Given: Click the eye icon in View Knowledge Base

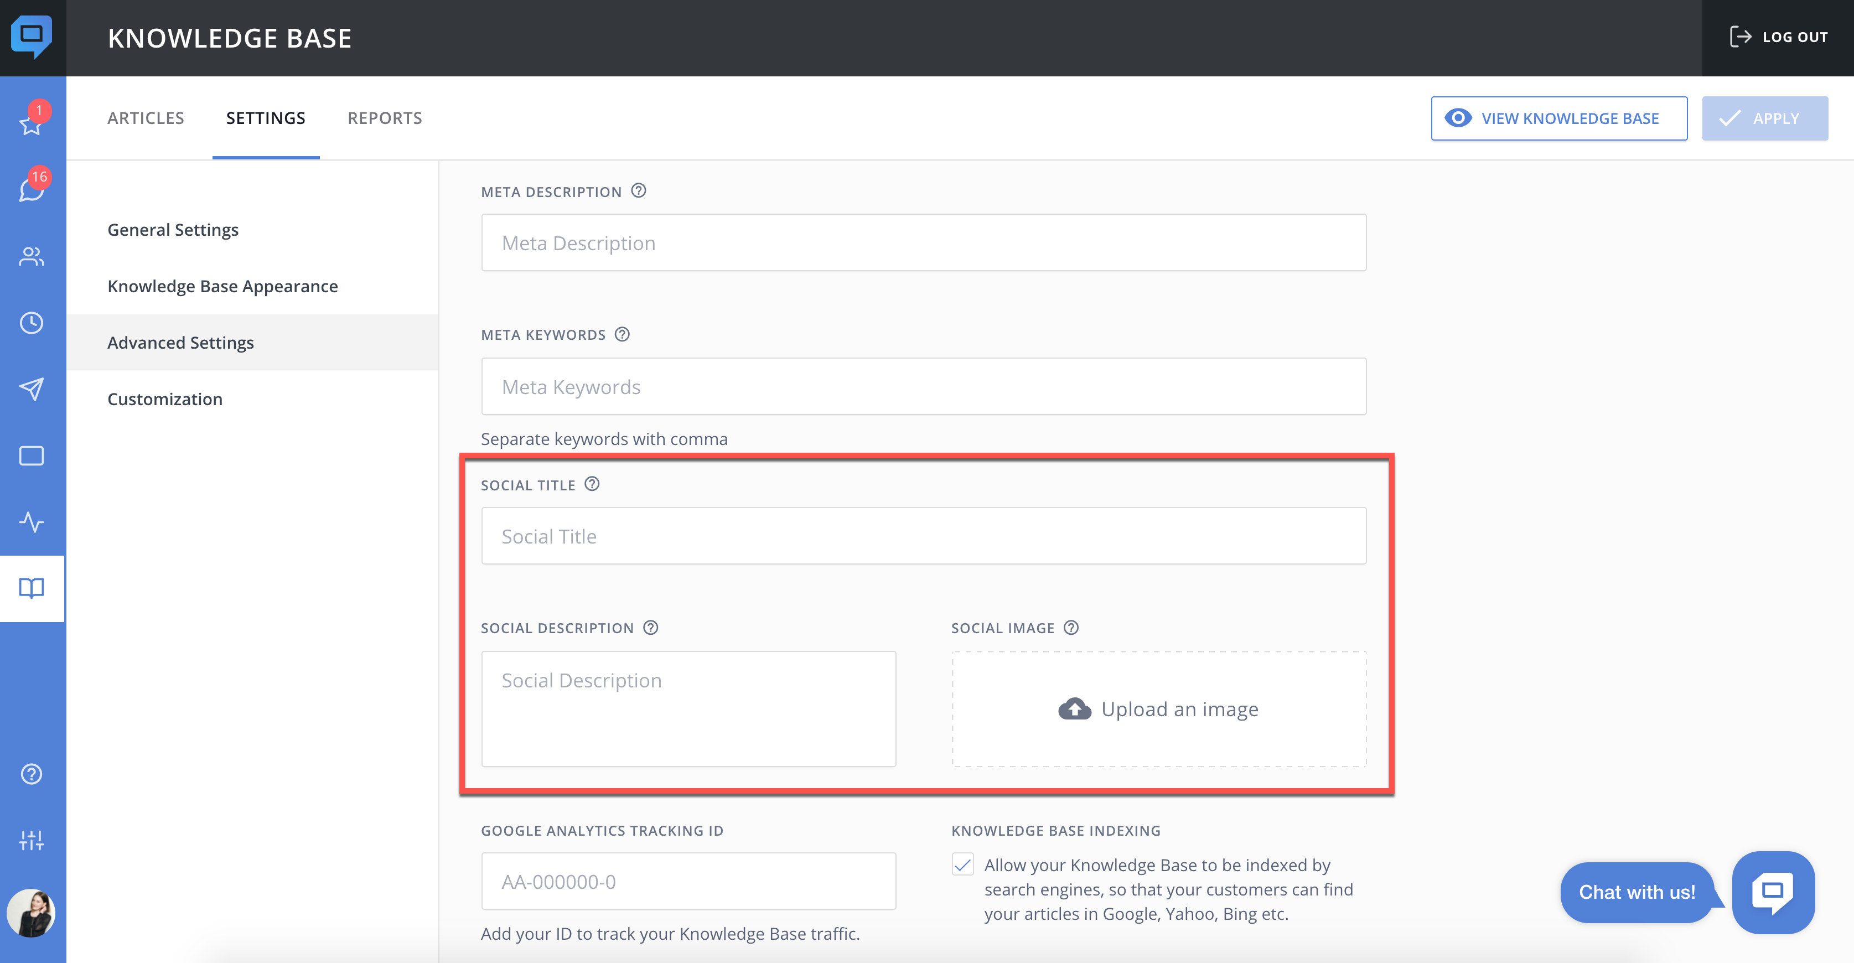Looking at the screenshot, I should (1458, 118).
